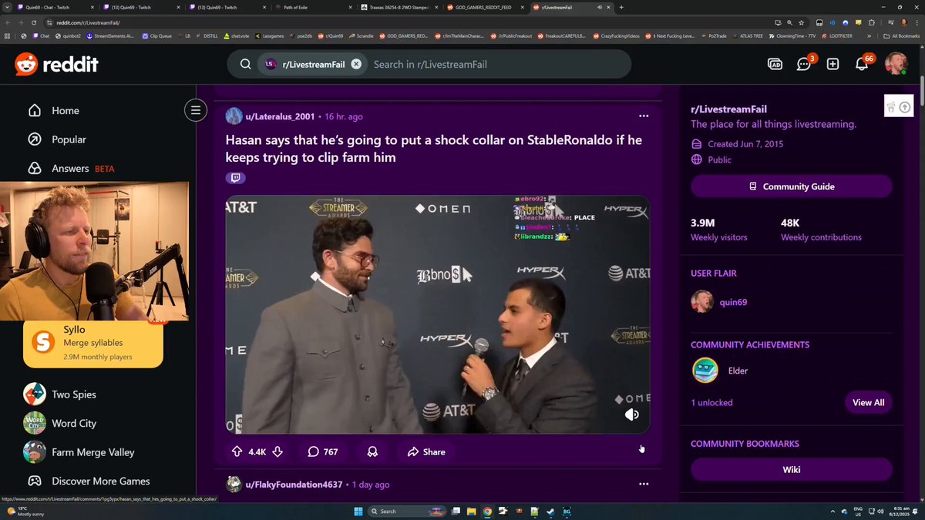
Task: Open a new browser tab
Action: point(621,7)
